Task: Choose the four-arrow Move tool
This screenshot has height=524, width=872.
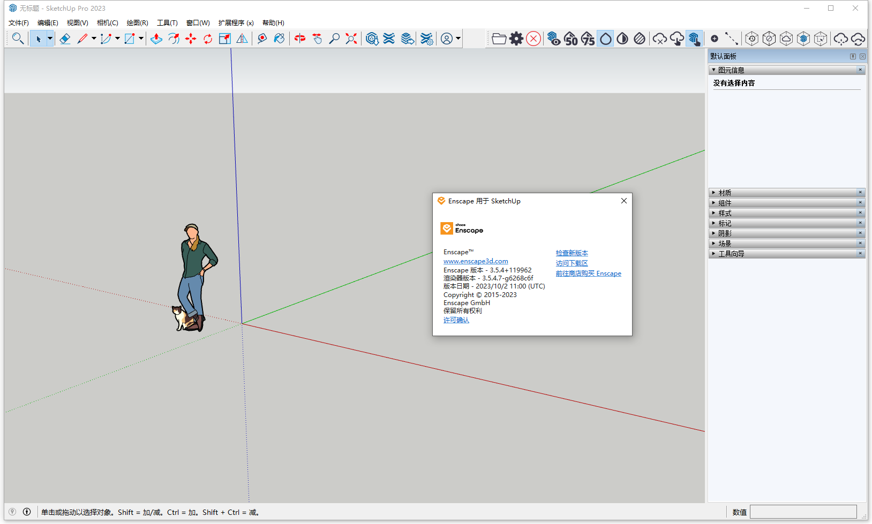Action: pos(191,39)
